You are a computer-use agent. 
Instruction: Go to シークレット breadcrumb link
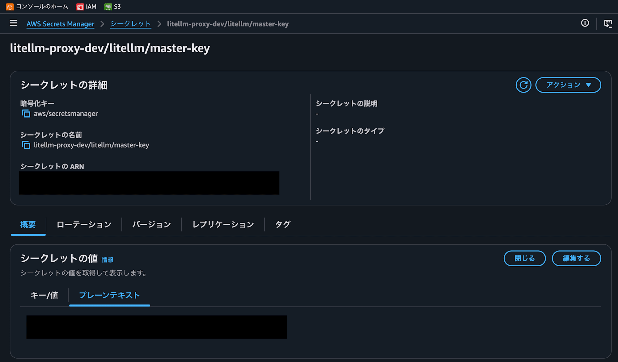tap(131, 24)
